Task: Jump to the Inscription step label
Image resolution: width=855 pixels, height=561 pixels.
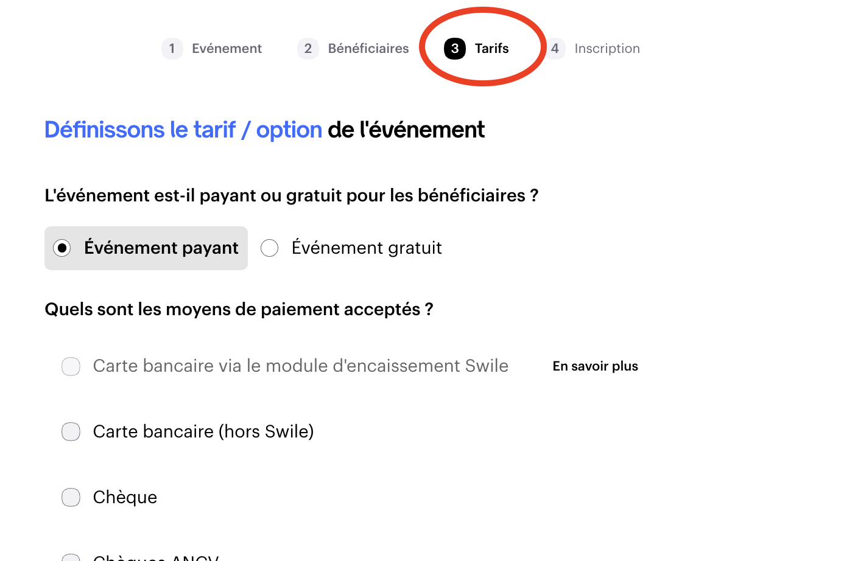Action: 607,49
